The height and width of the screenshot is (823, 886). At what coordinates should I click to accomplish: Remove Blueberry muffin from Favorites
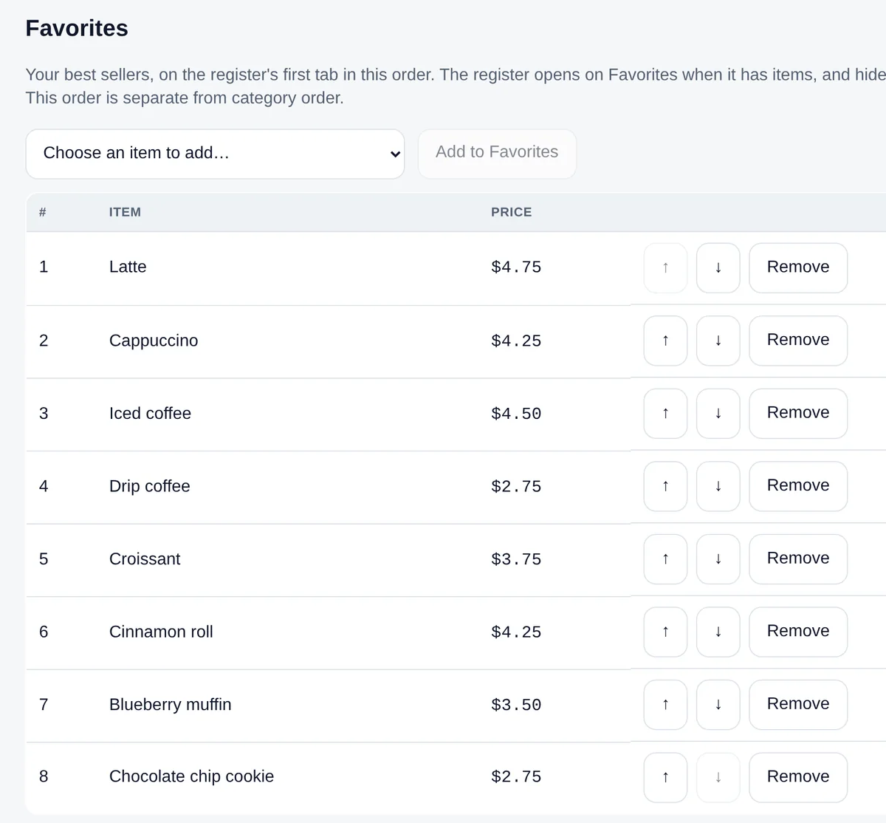[798, 704]
